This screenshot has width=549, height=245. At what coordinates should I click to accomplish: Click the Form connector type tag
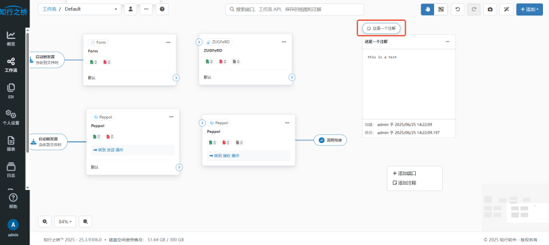[x=98, y=42]
